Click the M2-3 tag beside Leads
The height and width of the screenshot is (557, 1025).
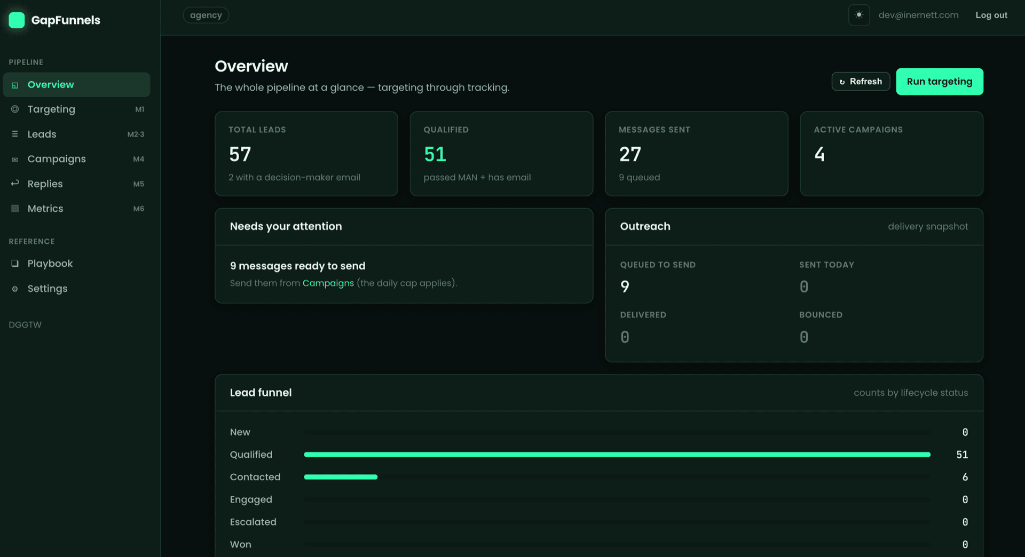(x=136, y=134)
